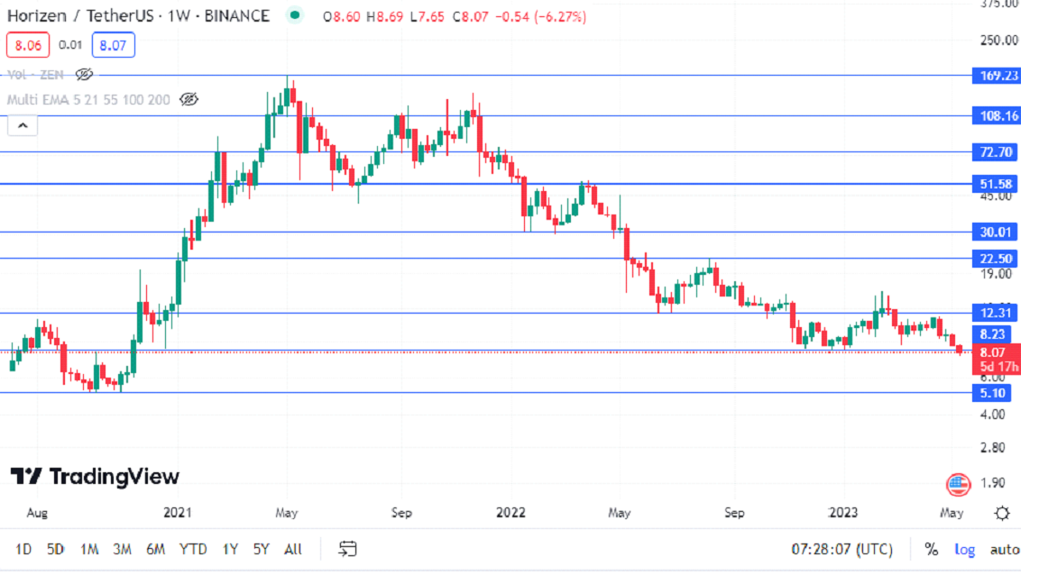Open the TradingView logo link

click(96, 476)
